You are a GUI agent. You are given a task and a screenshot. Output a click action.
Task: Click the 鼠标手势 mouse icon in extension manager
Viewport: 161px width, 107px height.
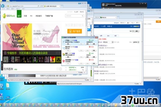(x=64, y=48)
